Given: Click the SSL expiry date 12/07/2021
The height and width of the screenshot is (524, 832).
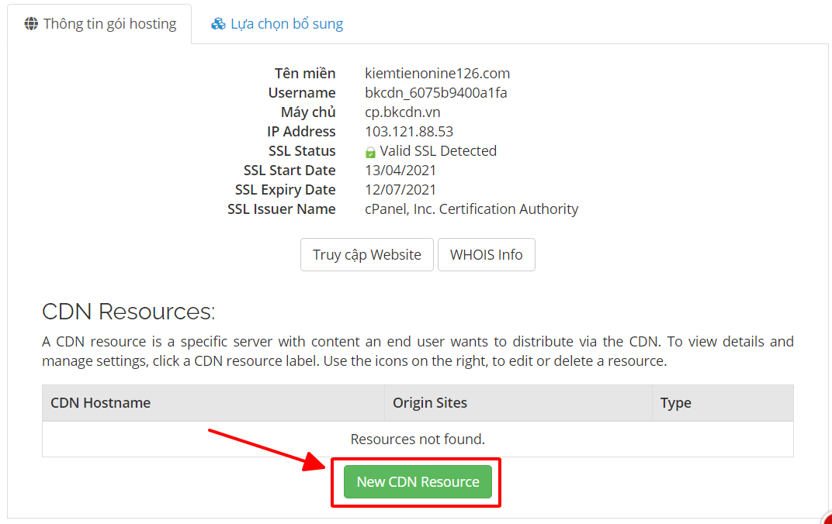Looking at the screenshot, I should tap(400, 190).
